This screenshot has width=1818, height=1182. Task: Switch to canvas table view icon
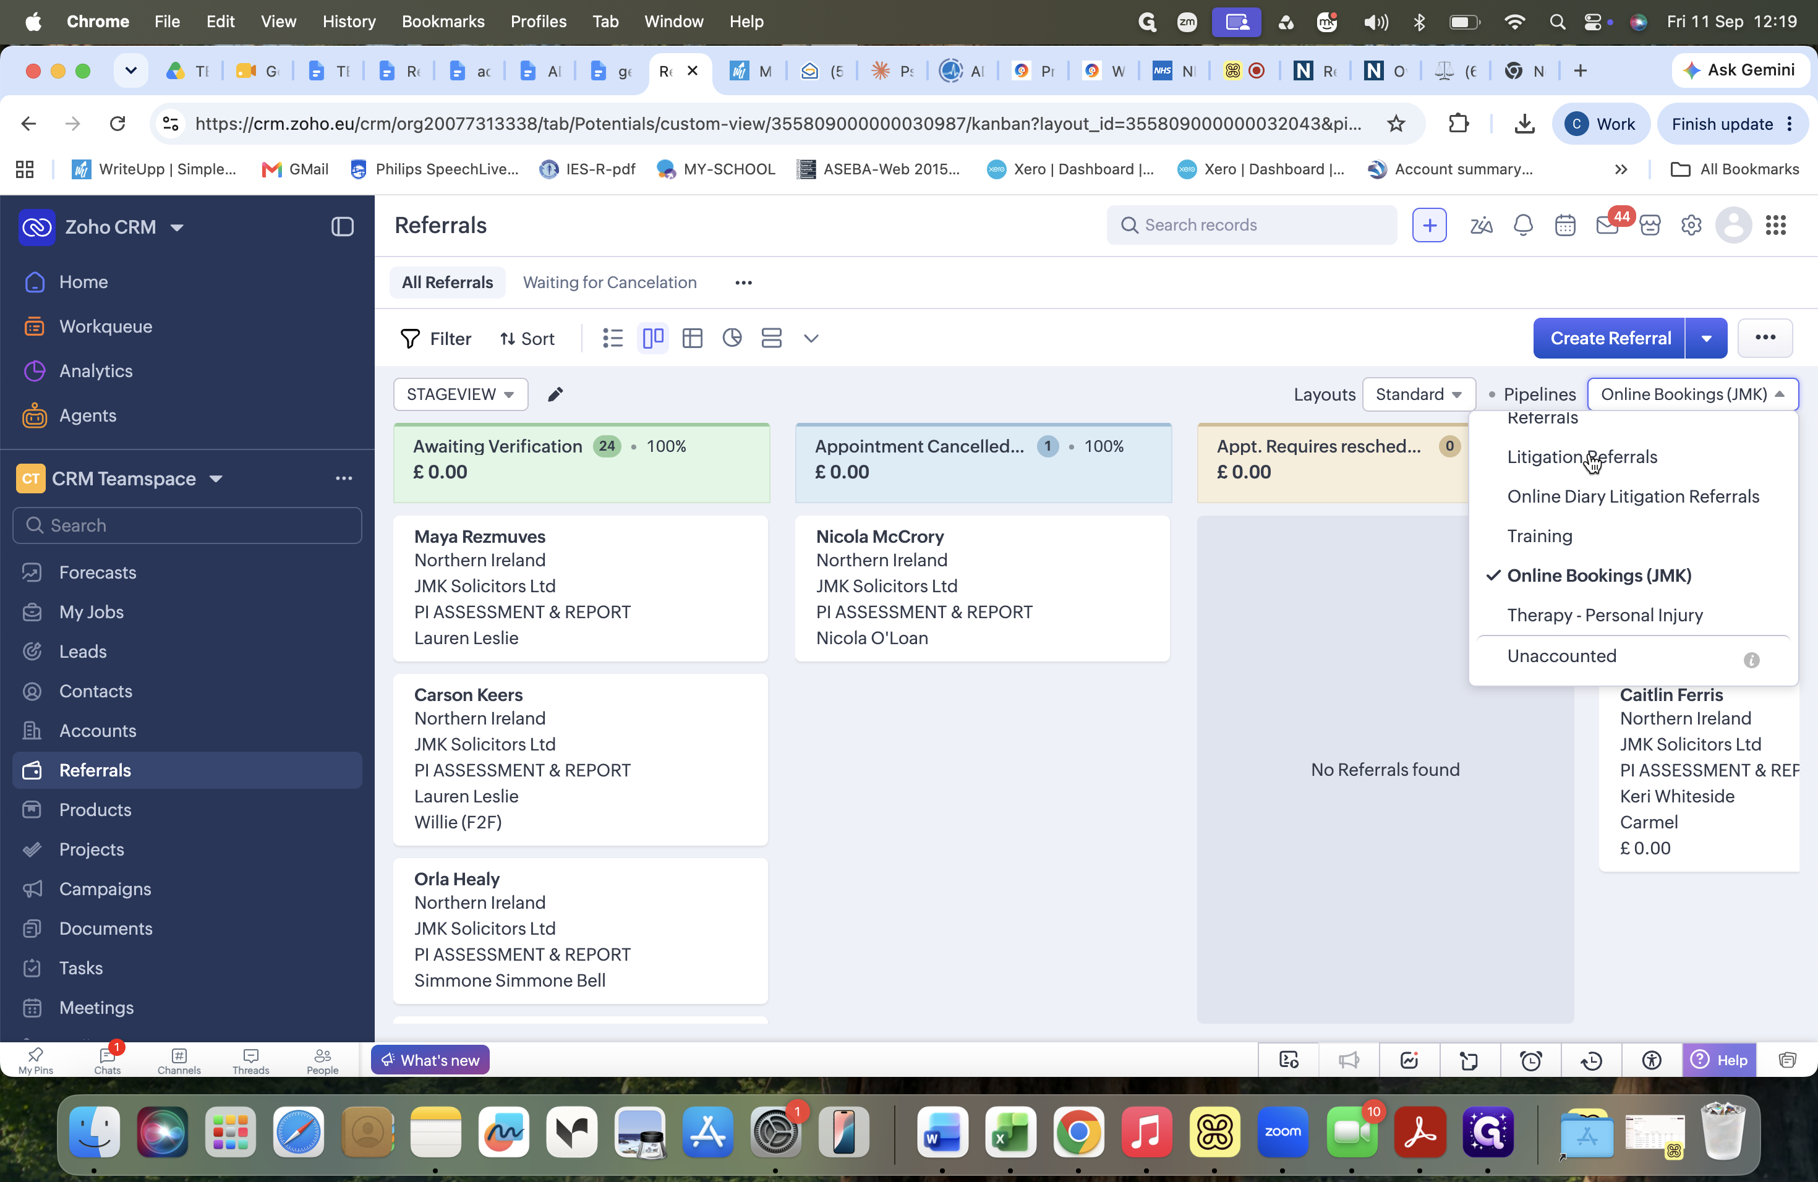692,338
